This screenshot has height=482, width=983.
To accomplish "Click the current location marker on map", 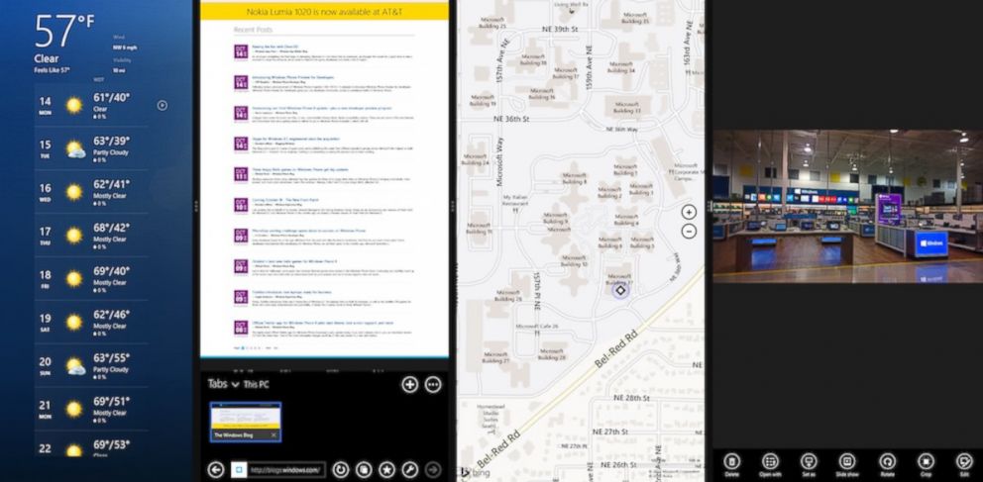I will click(620, 290).
